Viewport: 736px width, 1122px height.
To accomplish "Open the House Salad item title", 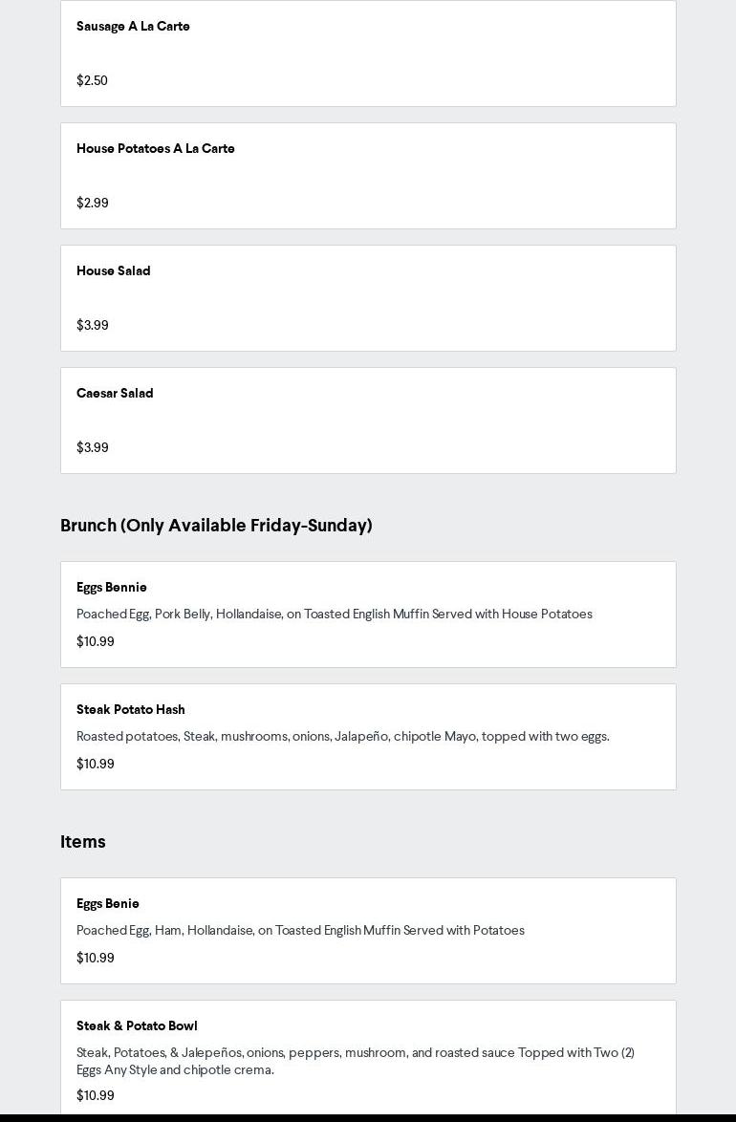I will click(113, 271).
